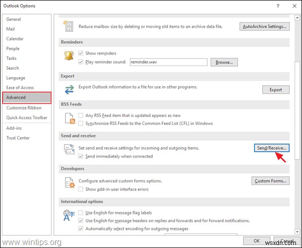Viewport: 302px width, 248px height.
Task: Open Quick Access Toolbar category
Action: [27, 117]
